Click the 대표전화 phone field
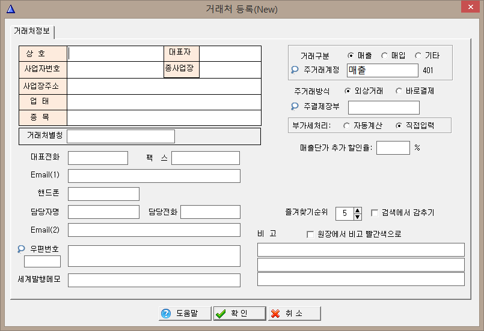 tap(98, 158)
